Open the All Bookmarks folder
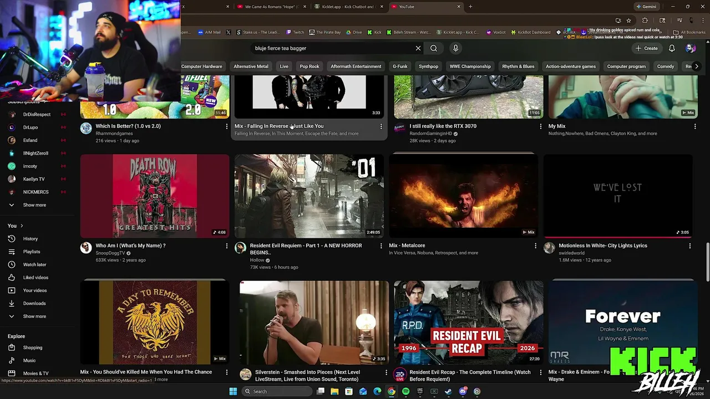This screenshot has height=399, width=710. click(689, 32)
